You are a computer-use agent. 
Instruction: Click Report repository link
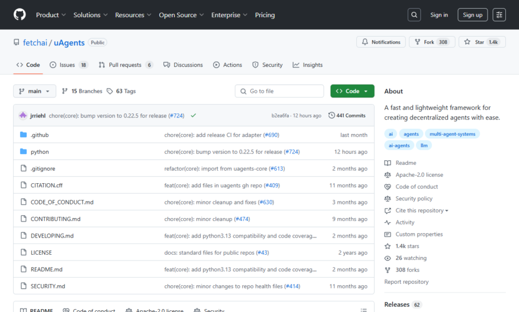coord(406,282)
